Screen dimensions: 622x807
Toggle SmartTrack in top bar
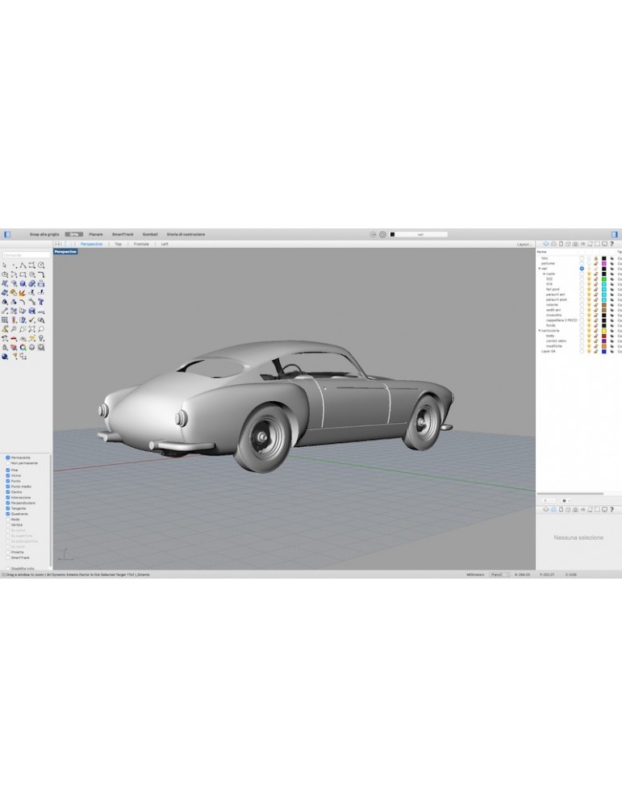(x=123, y=234)
